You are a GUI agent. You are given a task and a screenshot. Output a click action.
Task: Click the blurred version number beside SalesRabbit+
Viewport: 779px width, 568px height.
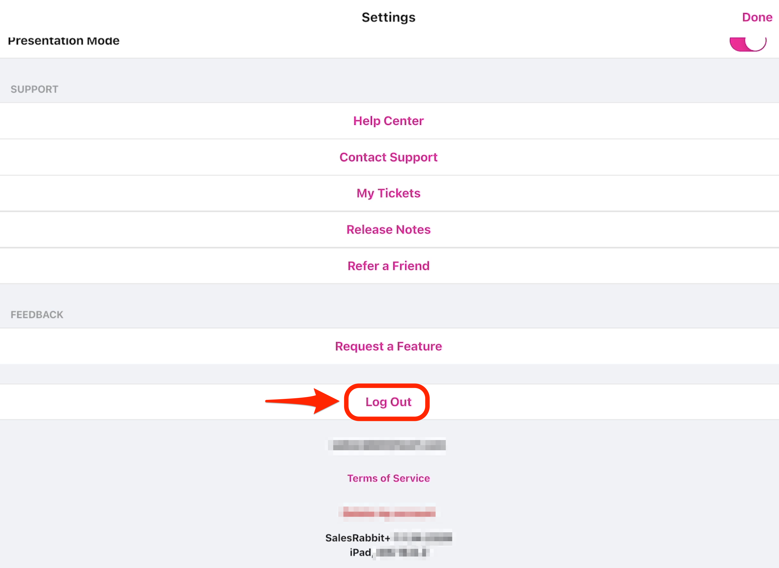(423, 537)
